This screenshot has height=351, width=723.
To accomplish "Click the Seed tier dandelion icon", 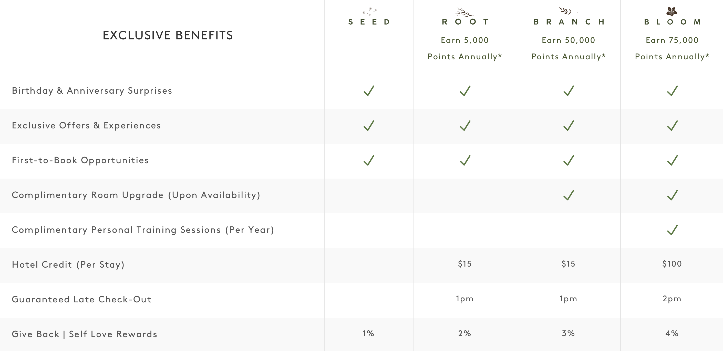I will 369,12.
